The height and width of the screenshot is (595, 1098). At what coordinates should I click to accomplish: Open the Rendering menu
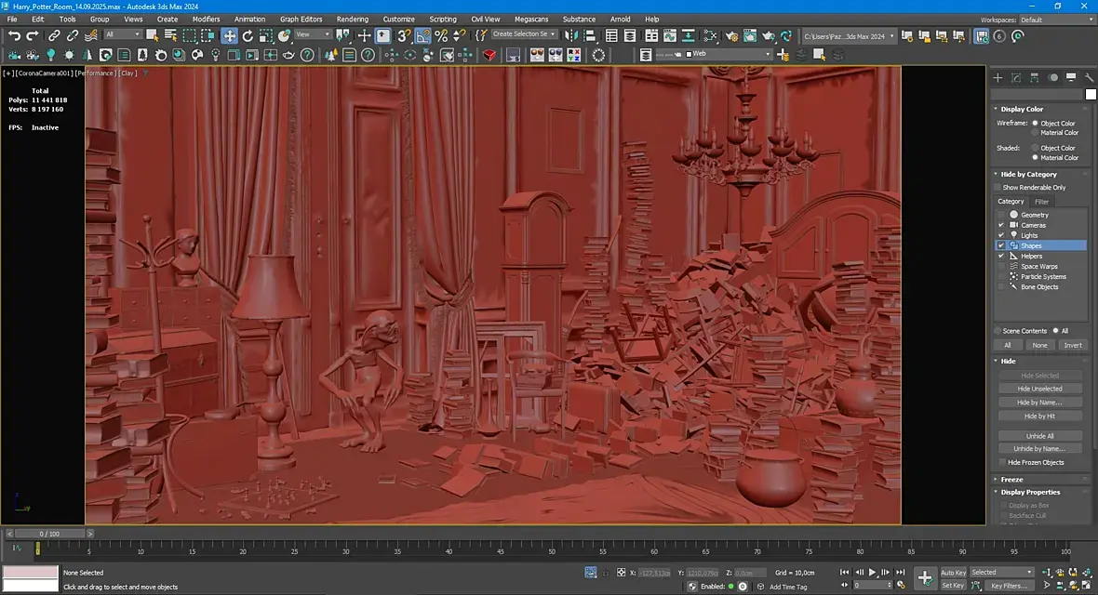click(352, 19)
